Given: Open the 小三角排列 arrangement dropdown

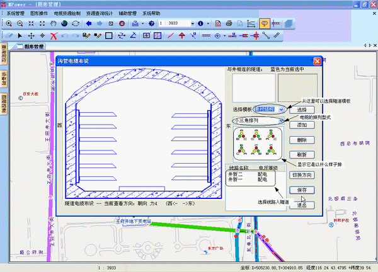Looking at the screenshot, I should tap(281, 120).
